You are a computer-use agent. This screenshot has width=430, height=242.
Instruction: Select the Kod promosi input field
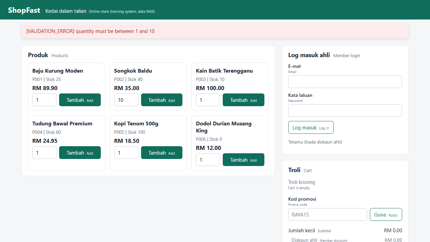(x=328, y=214)
